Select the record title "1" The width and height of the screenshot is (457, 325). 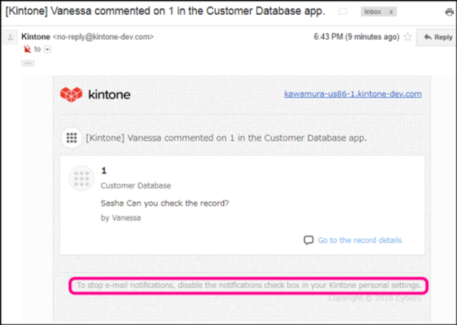(x=104, y=170)
